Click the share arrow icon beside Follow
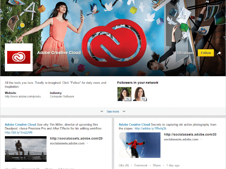This screenshot has height=169, width=226. [219, 53]
